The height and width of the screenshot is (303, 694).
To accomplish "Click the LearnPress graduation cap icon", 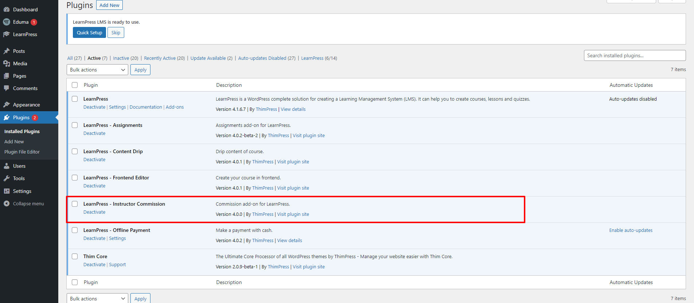I will click(7, 34).
